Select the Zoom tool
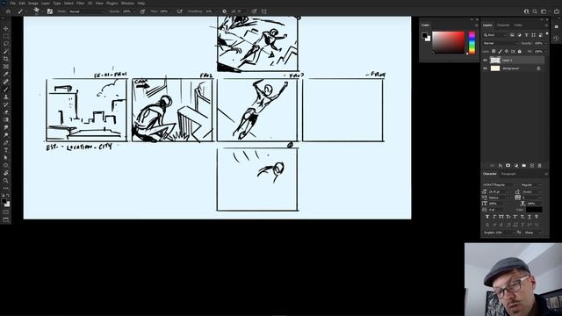 6,181
